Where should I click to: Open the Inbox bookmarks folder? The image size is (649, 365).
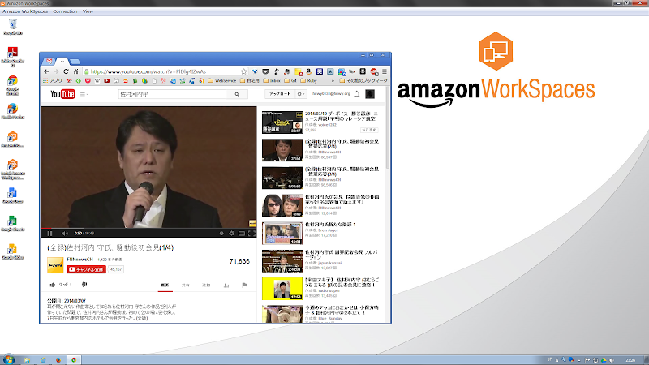[x=272, y=80]
